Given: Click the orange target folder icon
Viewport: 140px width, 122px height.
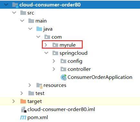Looking at the screenshot, I should (x=23, y=101).
